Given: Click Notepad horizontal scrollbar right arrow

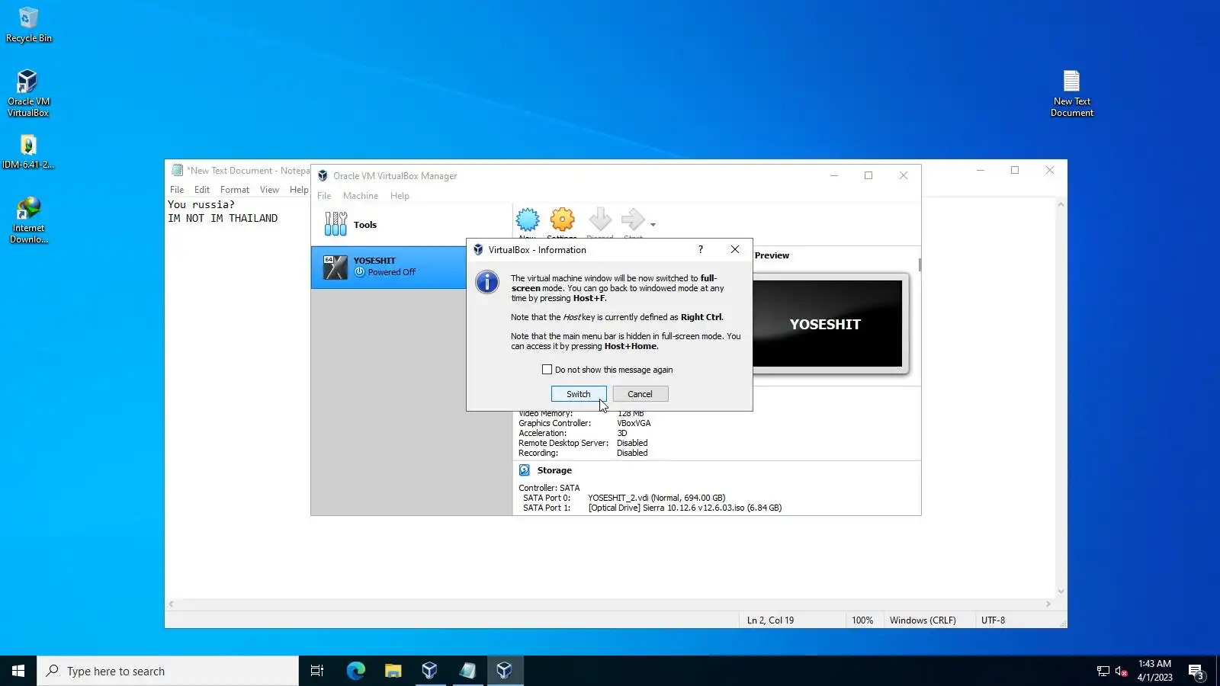Looking at the screenshot, I should 1048,604.
